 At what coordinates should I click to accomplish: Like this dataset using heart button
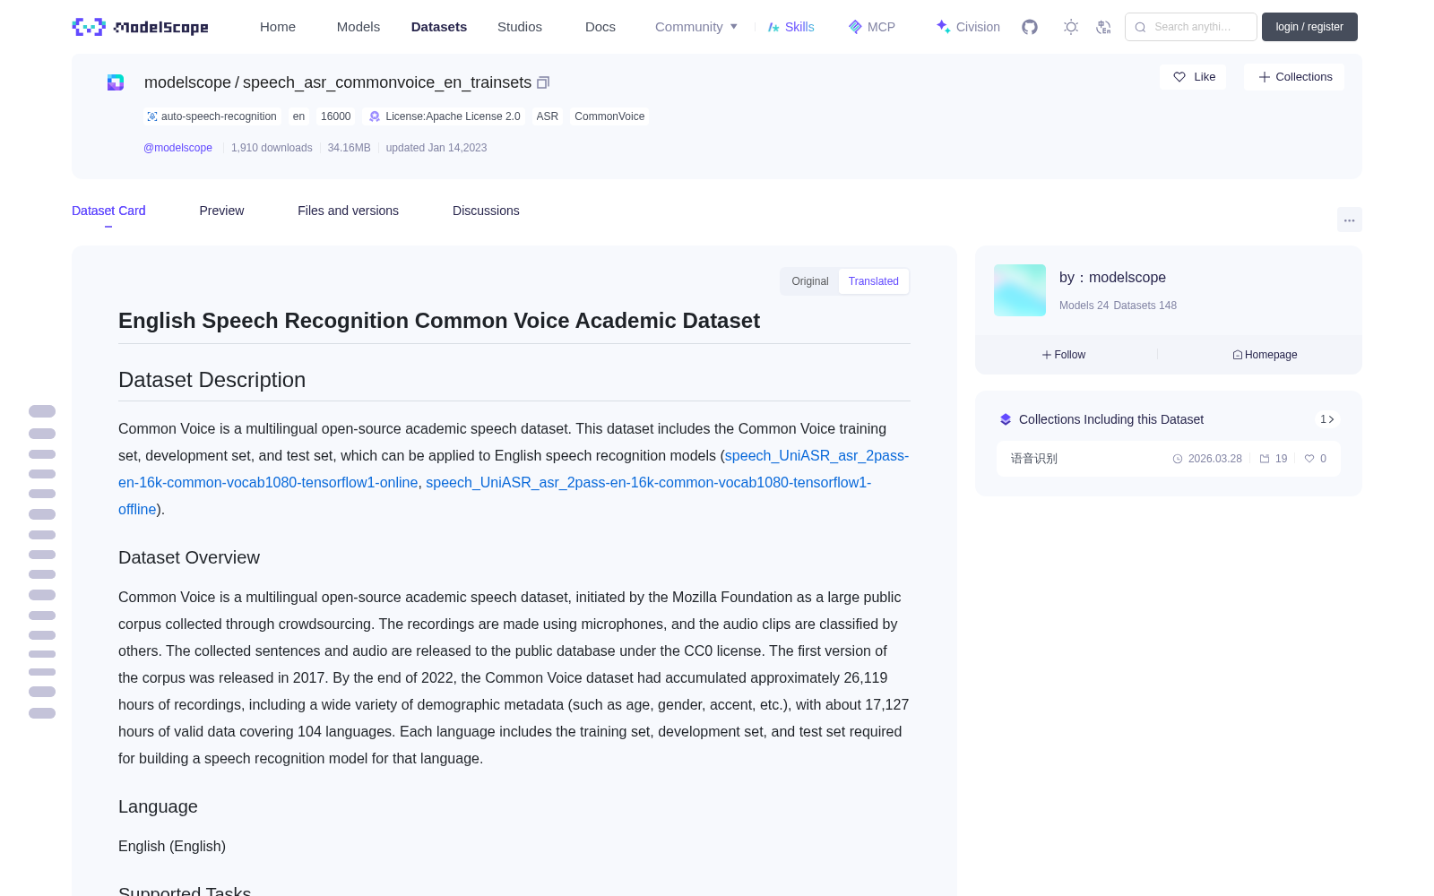pos(1193,77)
